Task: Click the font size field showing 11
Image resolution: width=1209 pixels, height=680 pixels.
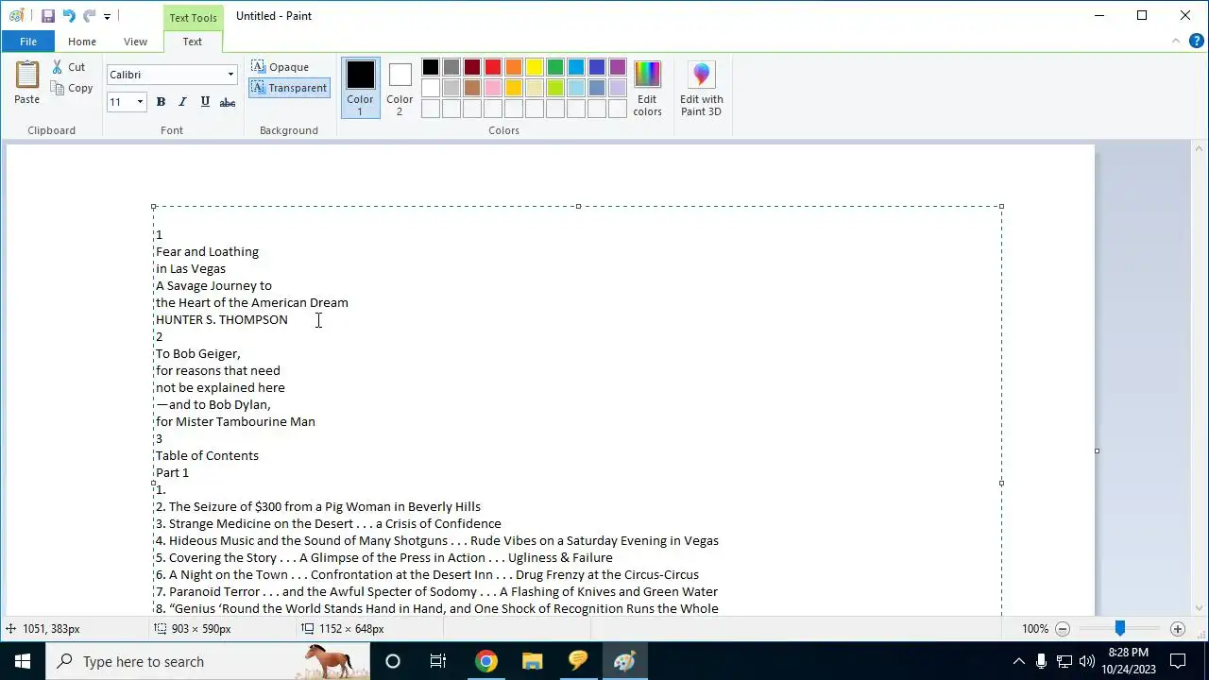Action: point(120,102)
